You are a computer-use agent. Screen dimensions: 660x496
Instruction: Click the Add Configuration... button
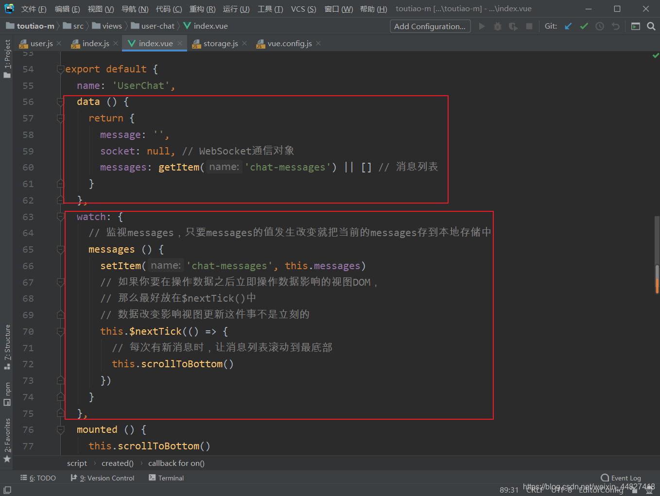click(430, 26)
